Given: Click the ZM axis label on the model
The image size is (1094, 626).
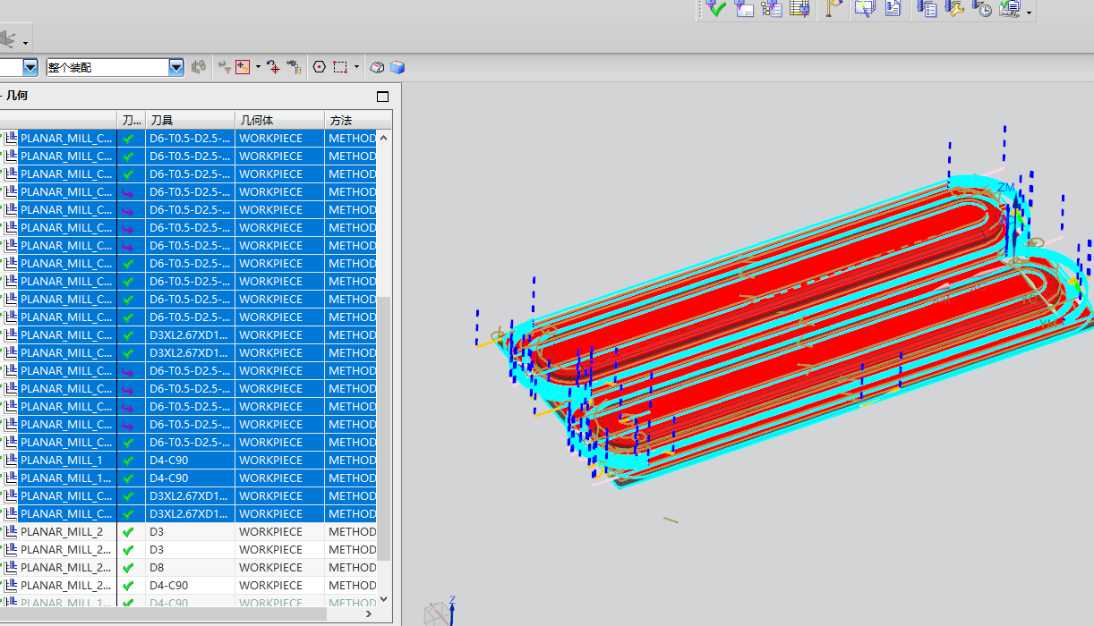Looking at the screenshot, I should [x=1006, y=187].
